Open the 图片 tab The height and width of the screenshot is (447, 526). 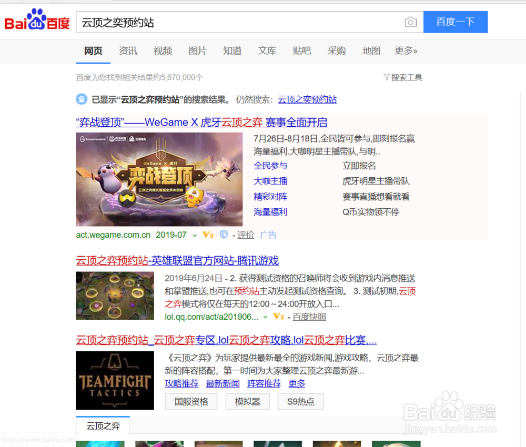pyautogui.click(x=197, y=51)
